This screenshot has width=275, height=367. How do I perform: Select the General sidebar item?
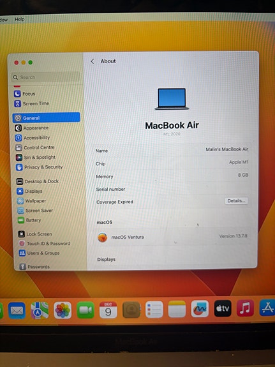[x=47, y=118]
